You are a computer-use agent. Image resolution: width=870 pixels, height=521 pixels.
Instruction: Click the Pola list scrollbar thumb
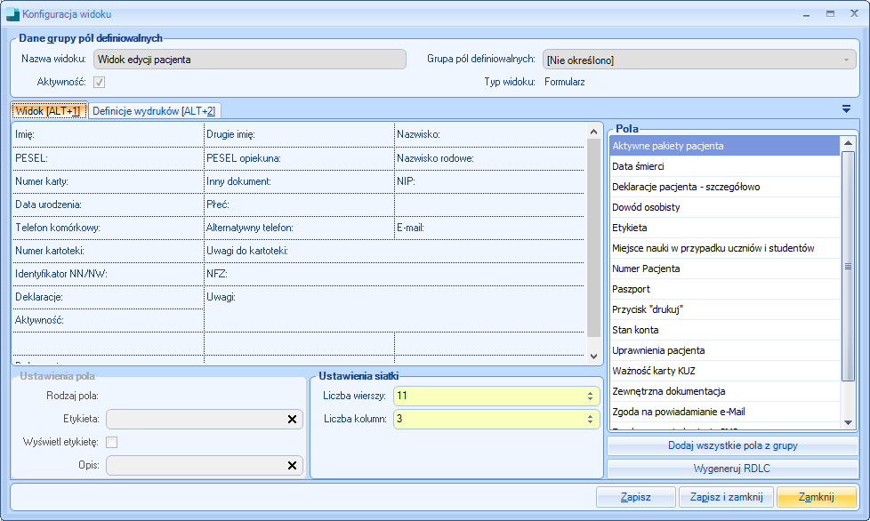[x=848, y=266]
